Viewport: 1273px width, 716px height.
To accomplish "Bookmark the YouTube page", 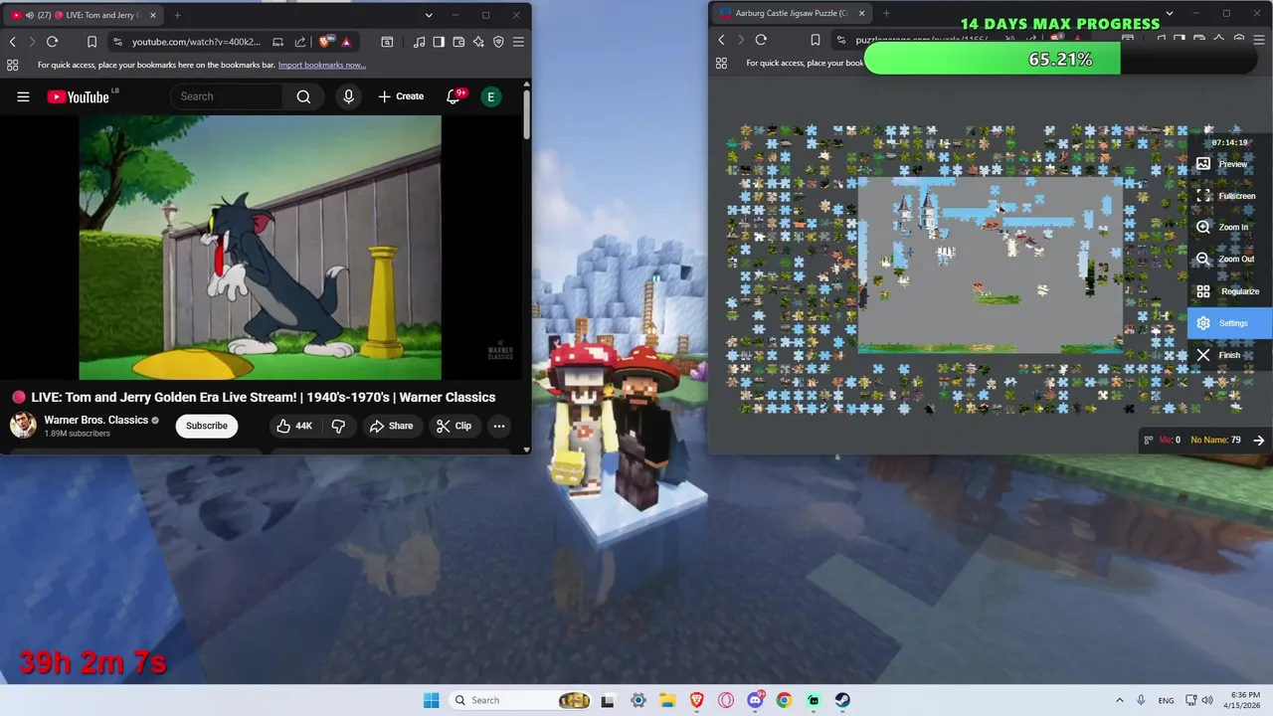I will (x=91, y=42).
